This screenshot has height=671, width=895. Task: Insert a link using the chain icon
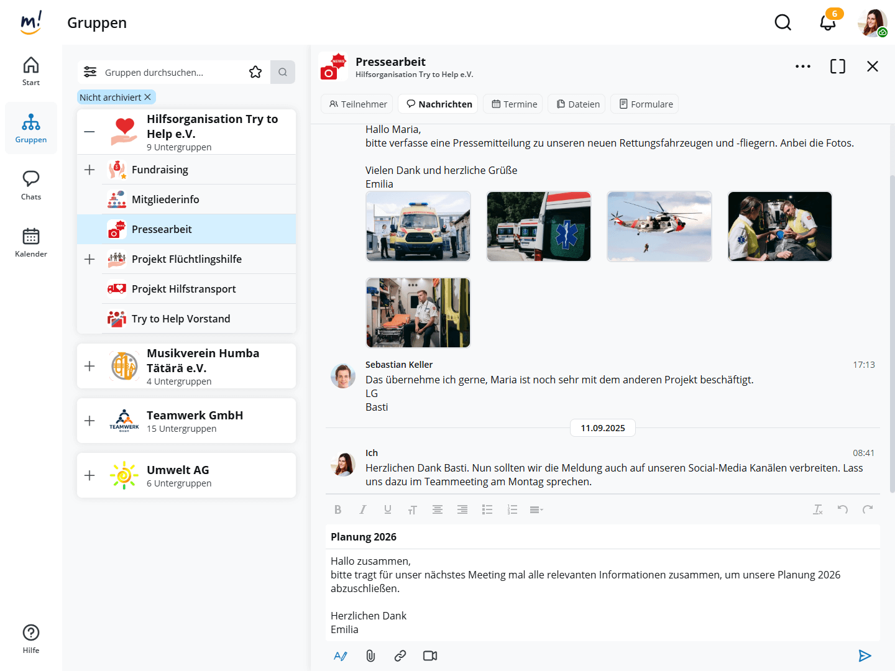[x=400, y=655]
